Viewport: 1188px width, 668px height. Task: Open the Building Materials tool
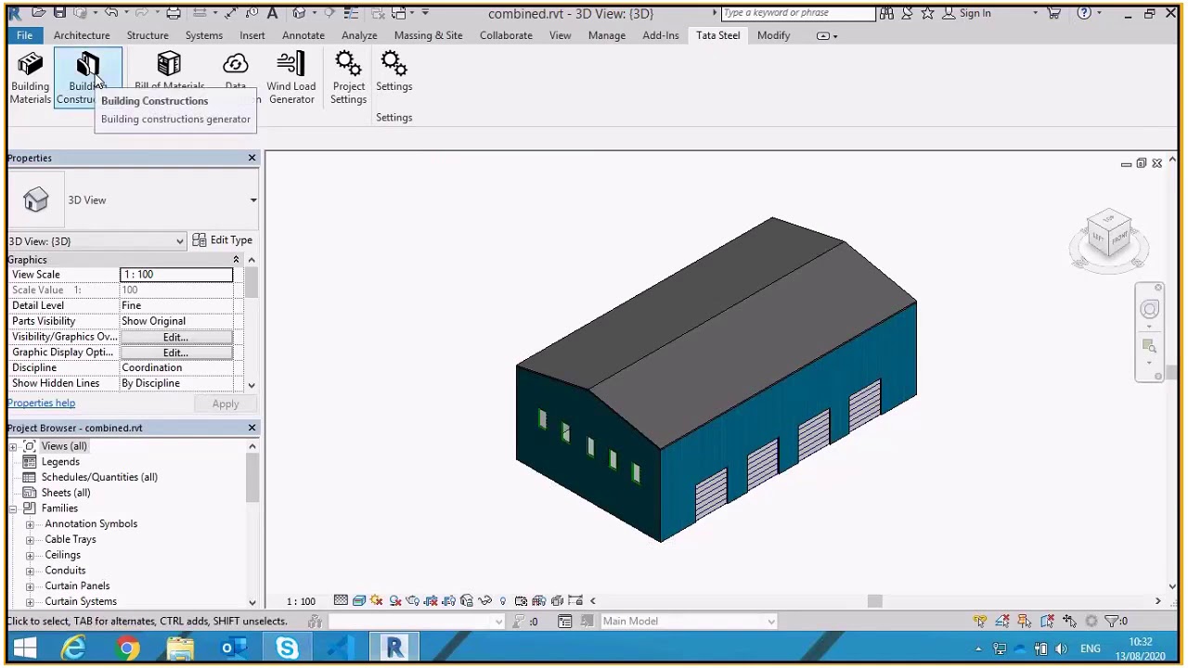(x=30, y=77)
